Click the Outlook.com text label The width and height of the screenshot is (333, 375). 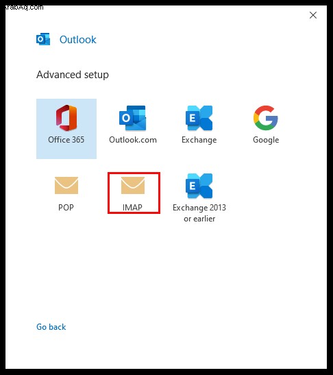click(x=133, y=140)
